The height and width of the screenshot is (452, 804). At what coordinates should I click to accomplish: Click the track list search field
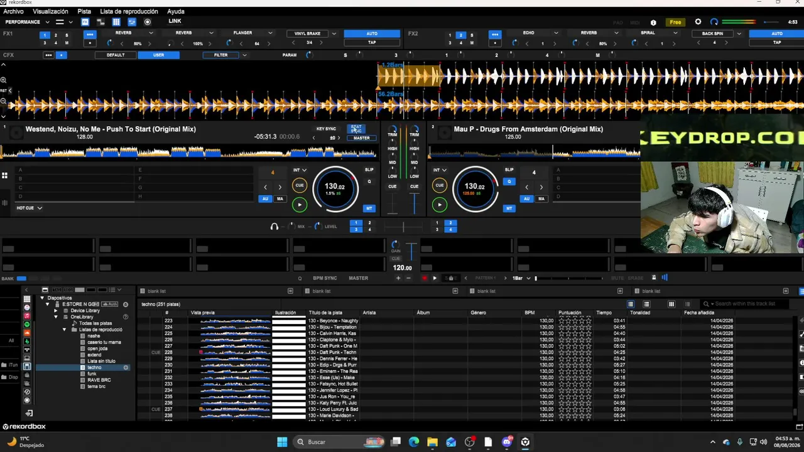tap(745, 304)
